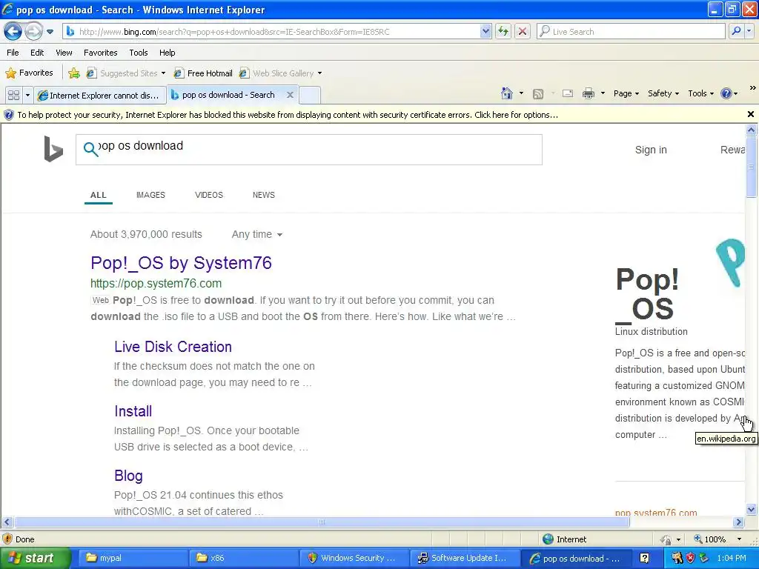Click the Add to Favorites Bar icon

74,73
